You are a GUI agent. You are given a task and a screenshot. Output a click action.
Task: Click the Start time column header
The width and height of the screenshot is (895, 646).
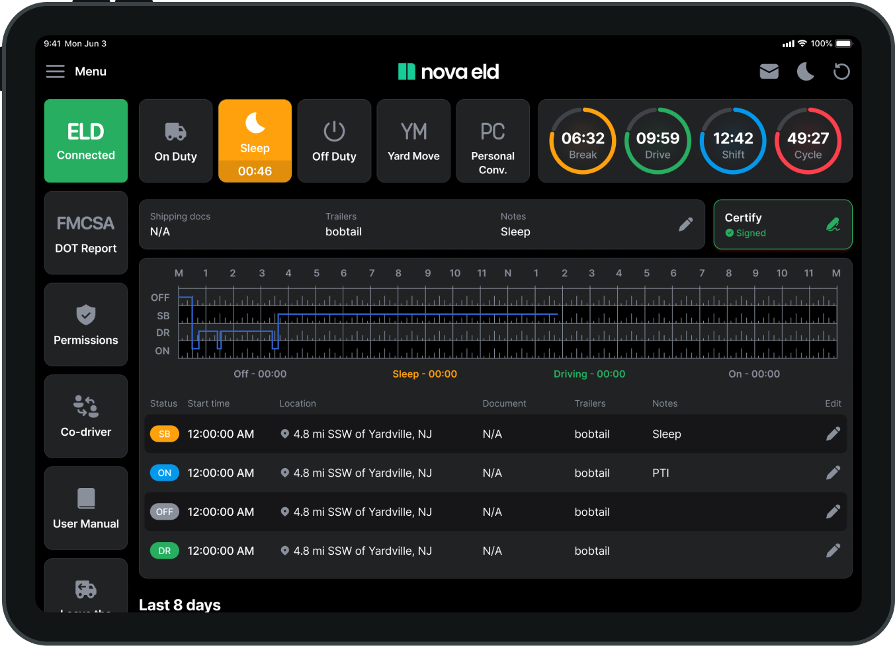pos(208,403)
